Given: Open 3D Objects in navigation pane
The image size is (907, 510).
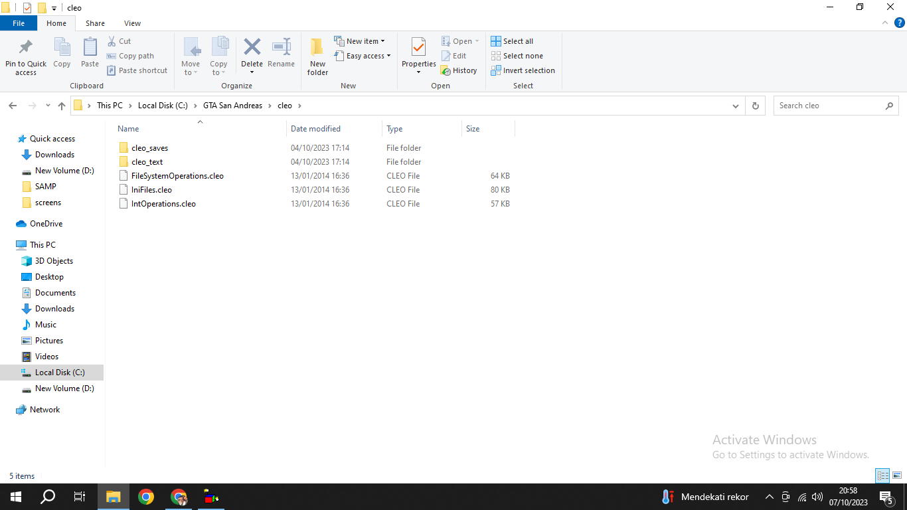Looking at the screenshot, I should coord(54,261).
